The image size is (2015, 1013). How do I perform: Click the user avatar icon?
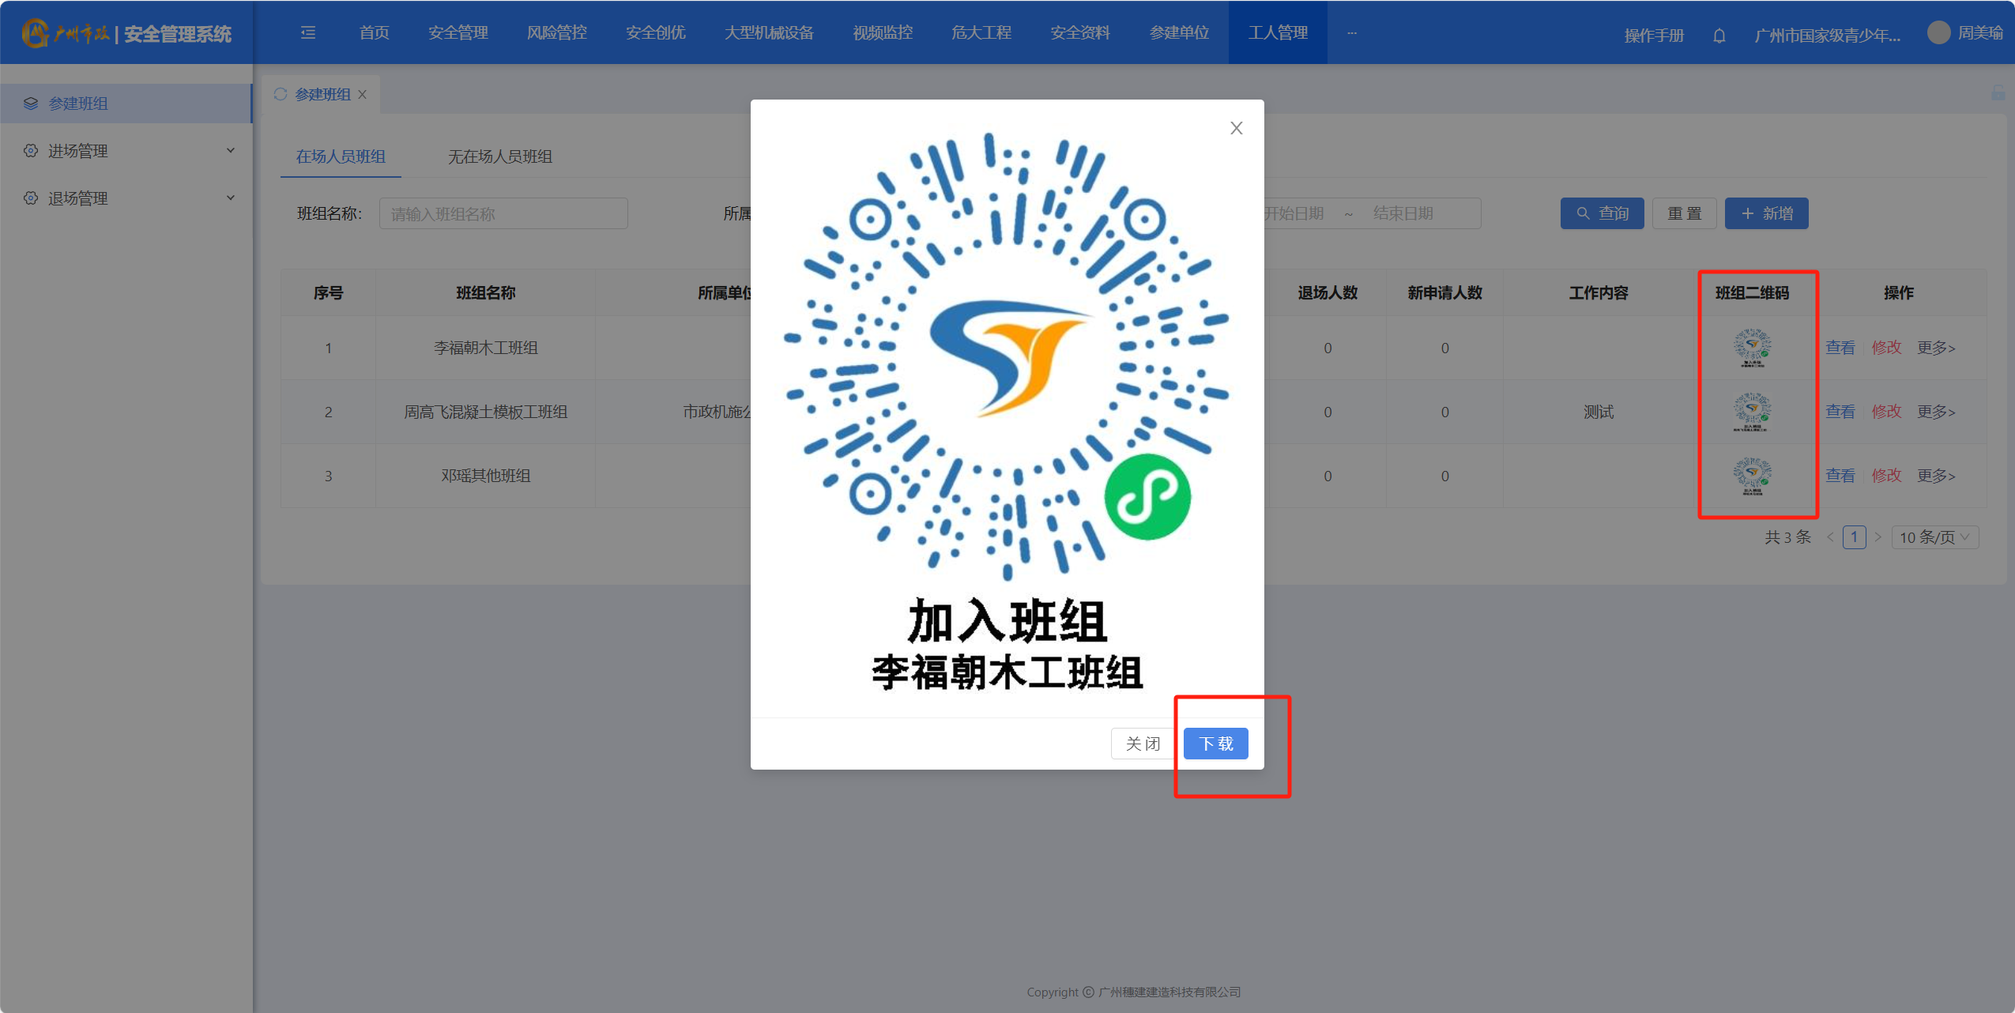point(1938,32)
